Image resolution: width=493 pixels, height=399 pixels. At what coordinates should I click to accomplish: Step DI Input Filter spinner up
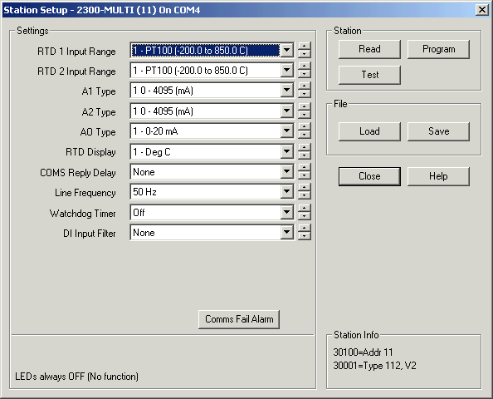coord(304,229)
